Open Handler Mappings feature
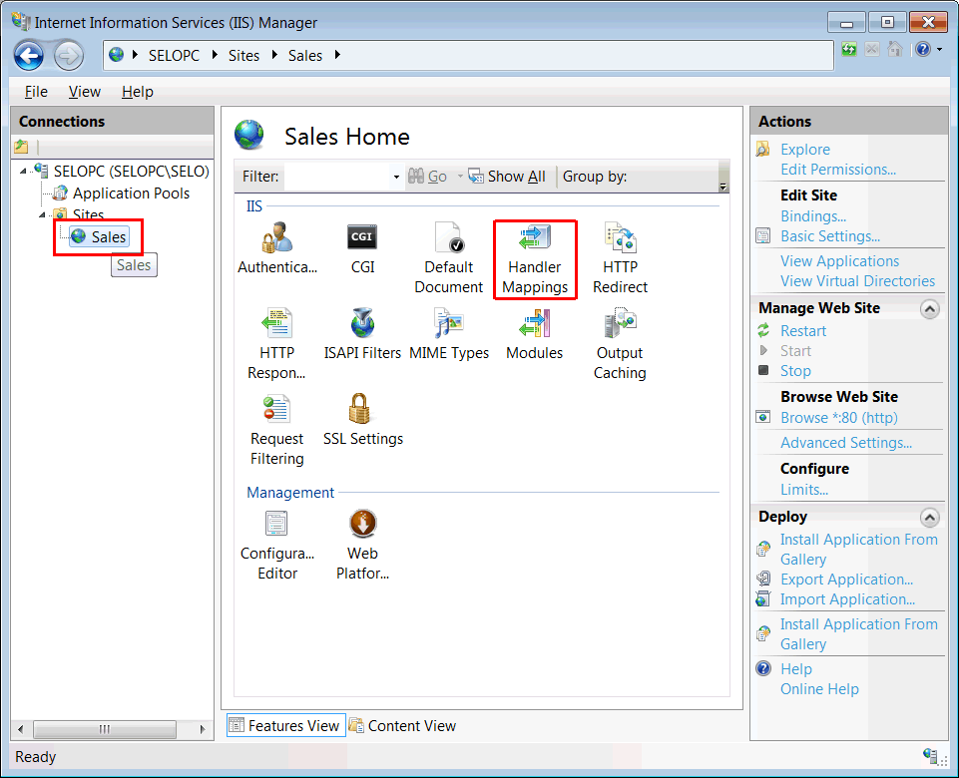This screenshot has width=959, height=778. tap(535, 258)
